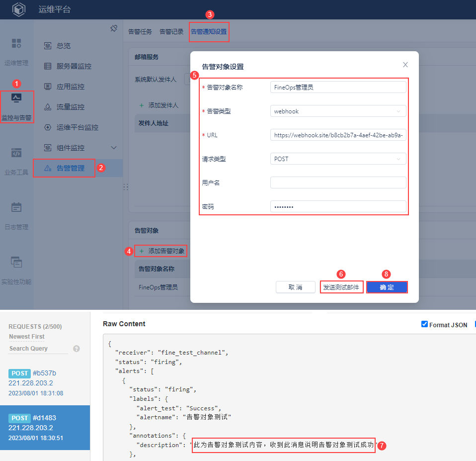The width and height of the screenshot is (476, 461).
Task: Expand the 组件监控 submenu chevron
Action: coord(114,148)
